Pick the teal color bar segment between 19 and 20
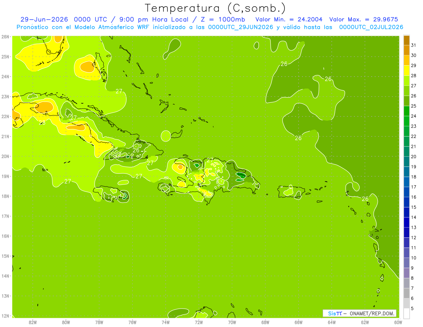This screenshot has height=327, width=423. 406,162
